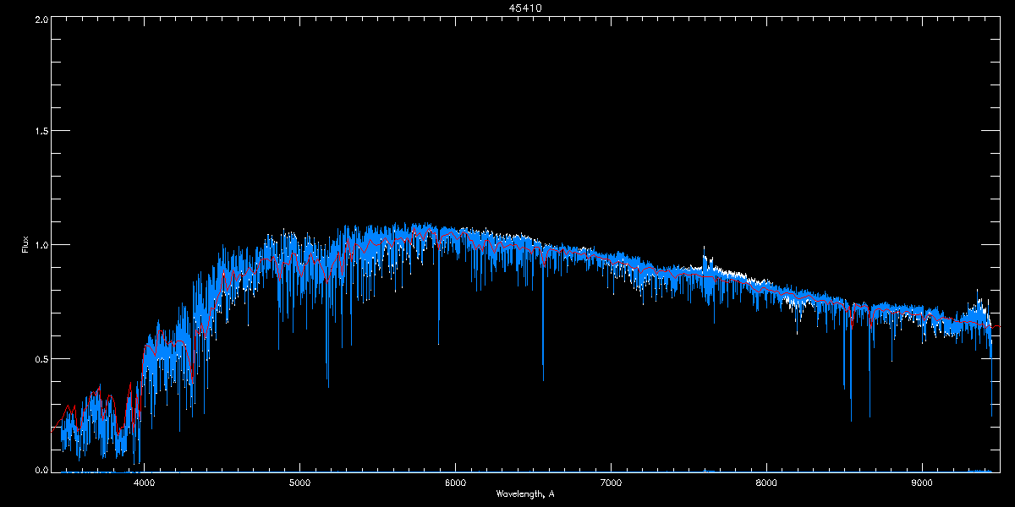Click the x-axis tick label '5000'

[300, 483]
